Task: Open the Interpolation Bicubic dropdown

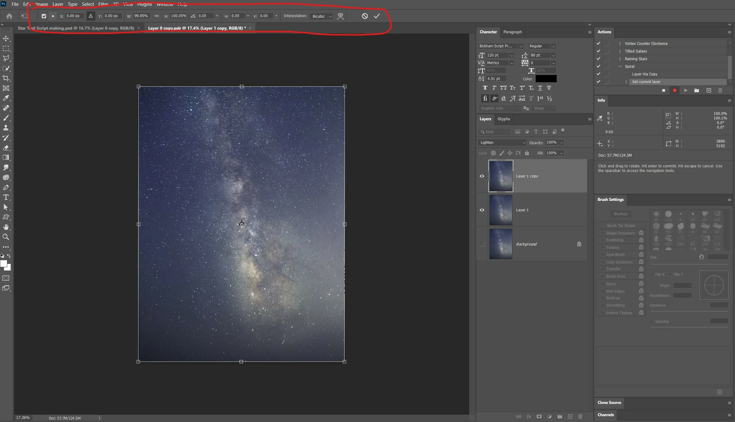Action: [321, 16]
